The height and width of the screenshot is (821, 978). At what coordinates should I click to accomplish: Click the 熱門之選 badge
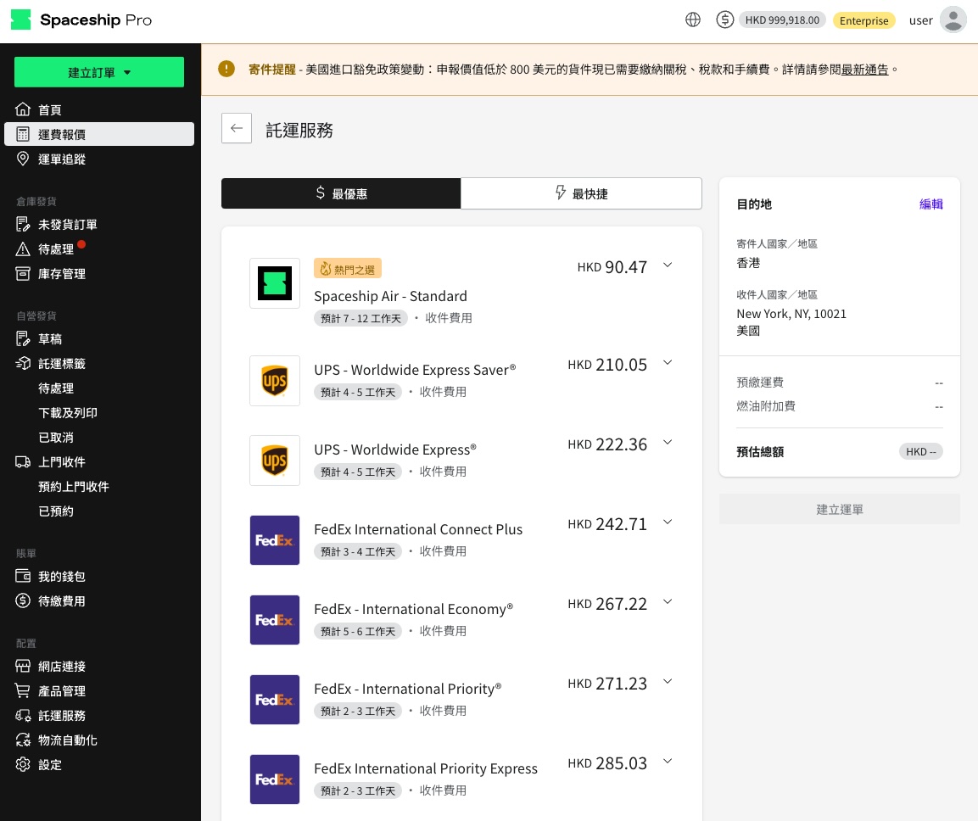point(348,269)
